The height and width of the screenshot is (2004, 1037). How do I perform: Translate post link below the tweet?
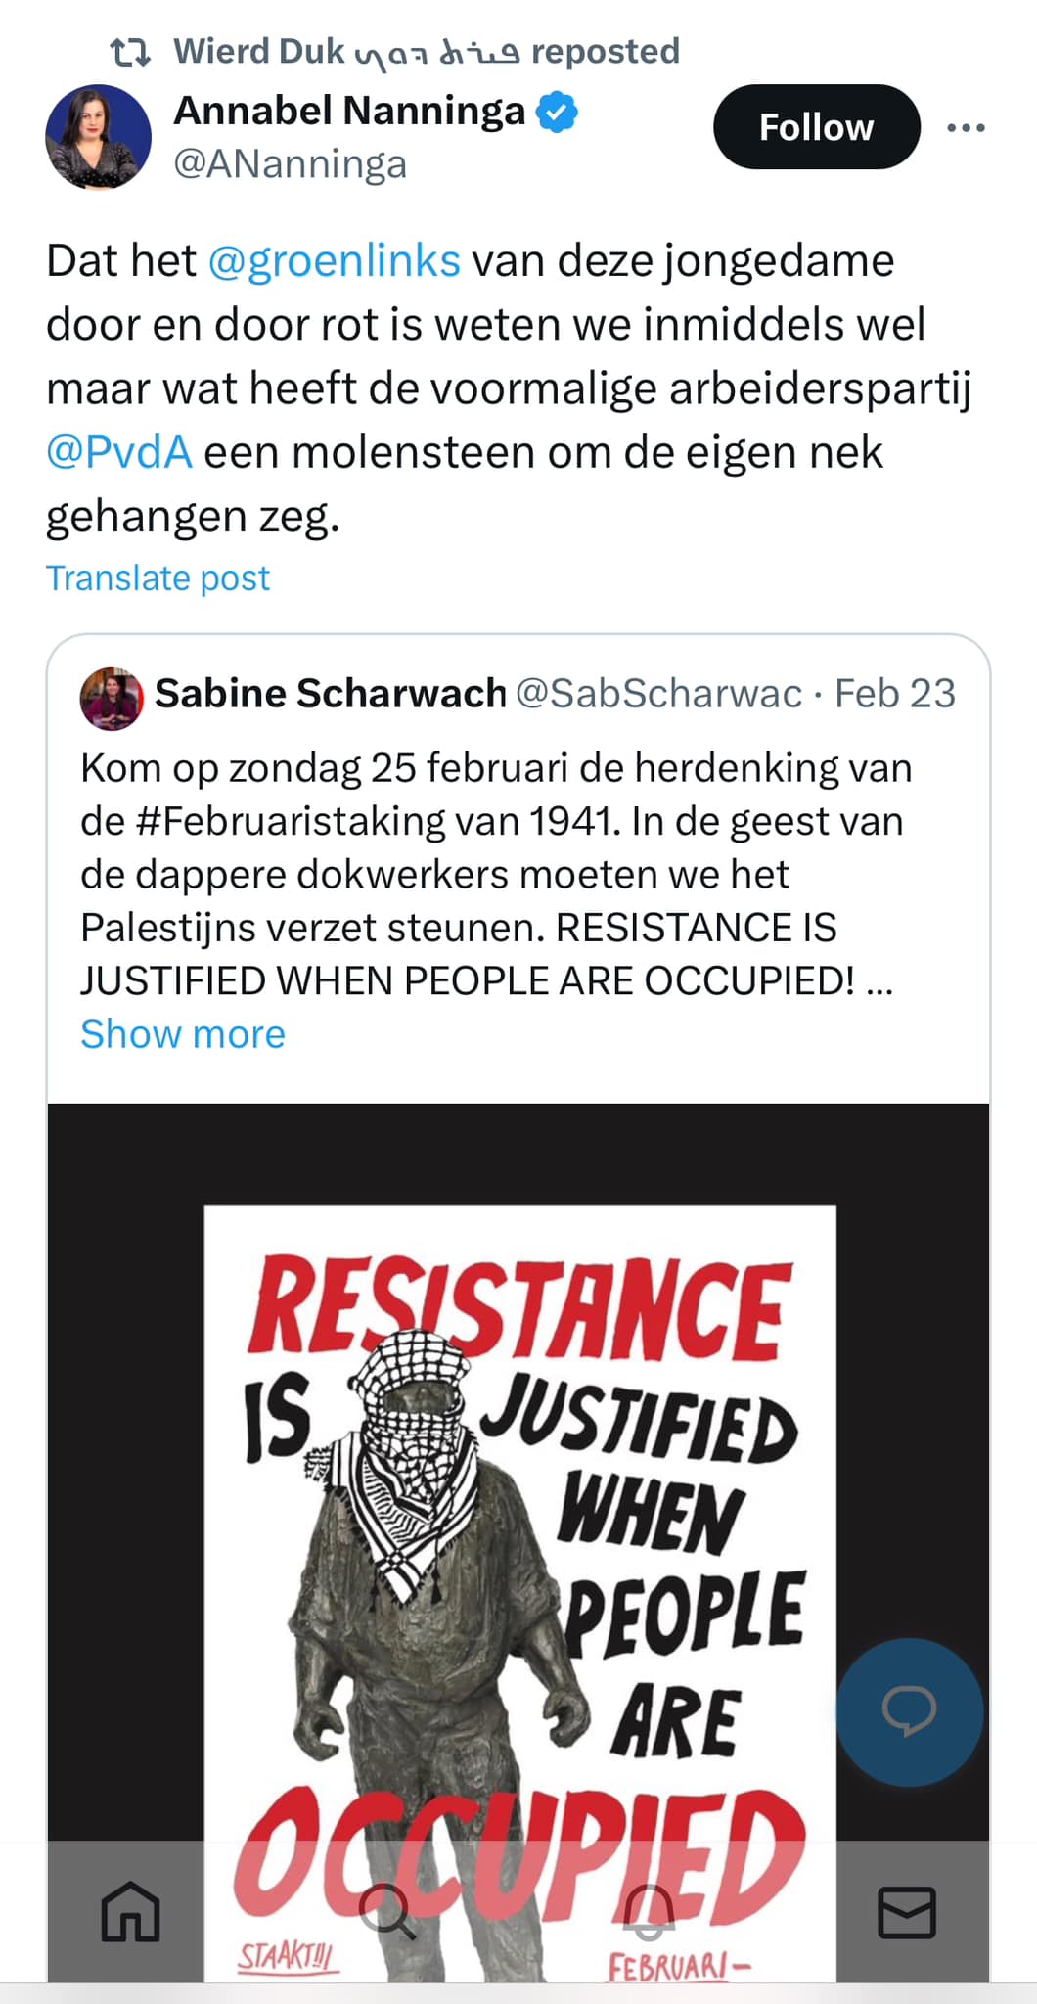point(158,578)
